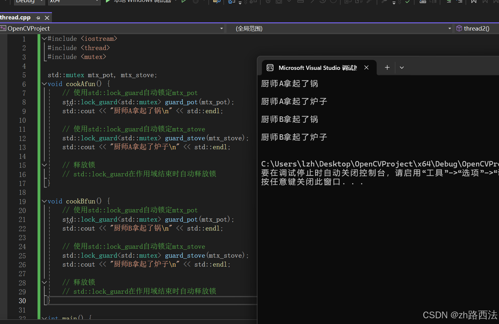This screenshot has width=499, height=324.
Task: Open the Debug configuration dropdown
Action: point(29,2)
